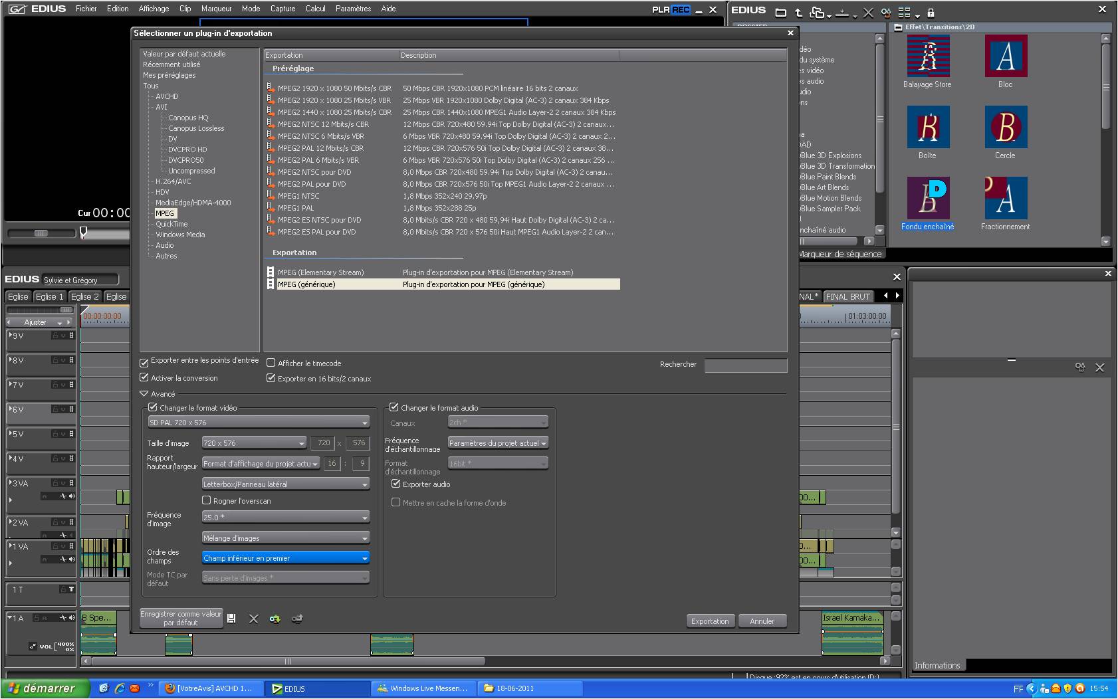The width and height of the screenshot is (1118, 699).
Task: Open the Calcul menu
Action: [315, 9]
